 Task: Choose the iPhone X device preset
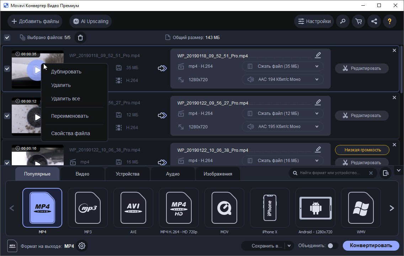pos(270,208)
